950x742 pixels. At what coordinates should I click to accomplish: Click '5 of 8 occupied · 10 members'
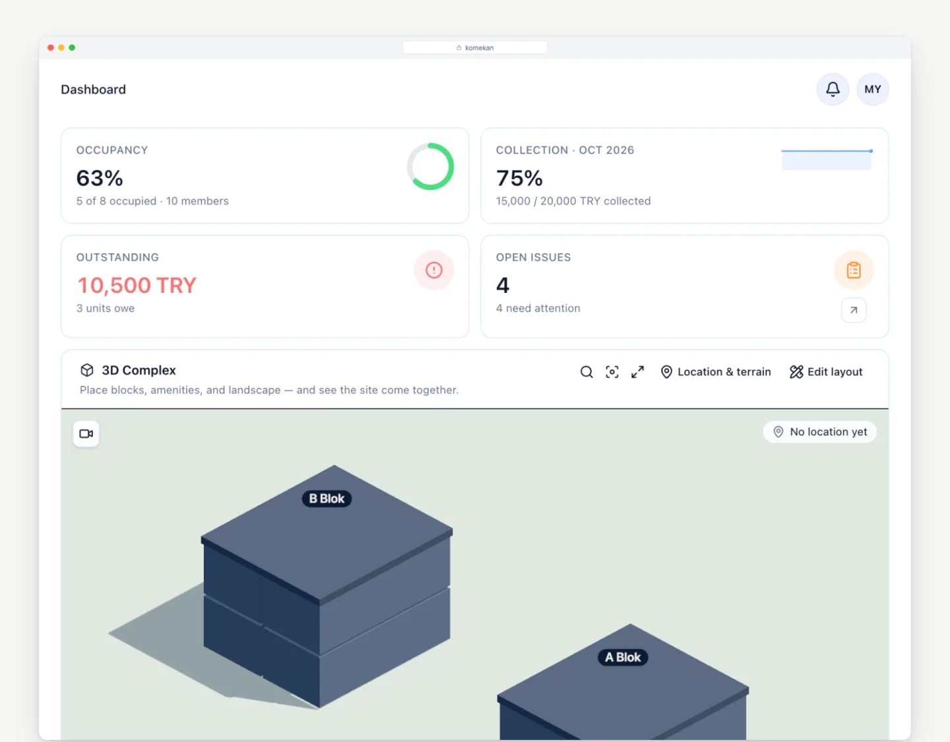(x=152, y=201)
